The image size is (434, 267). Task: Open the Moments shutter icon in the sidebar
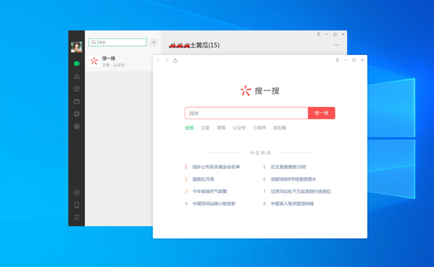77,114
